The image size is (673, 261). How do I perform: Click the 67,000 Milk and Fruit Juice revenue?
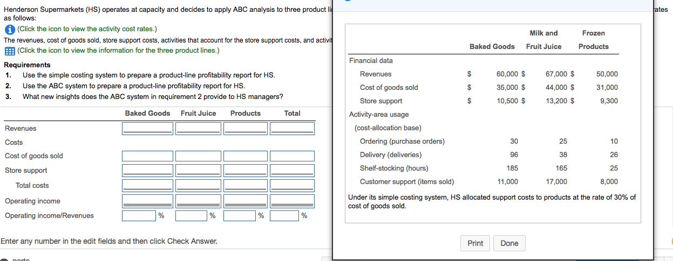pos(557,74)
